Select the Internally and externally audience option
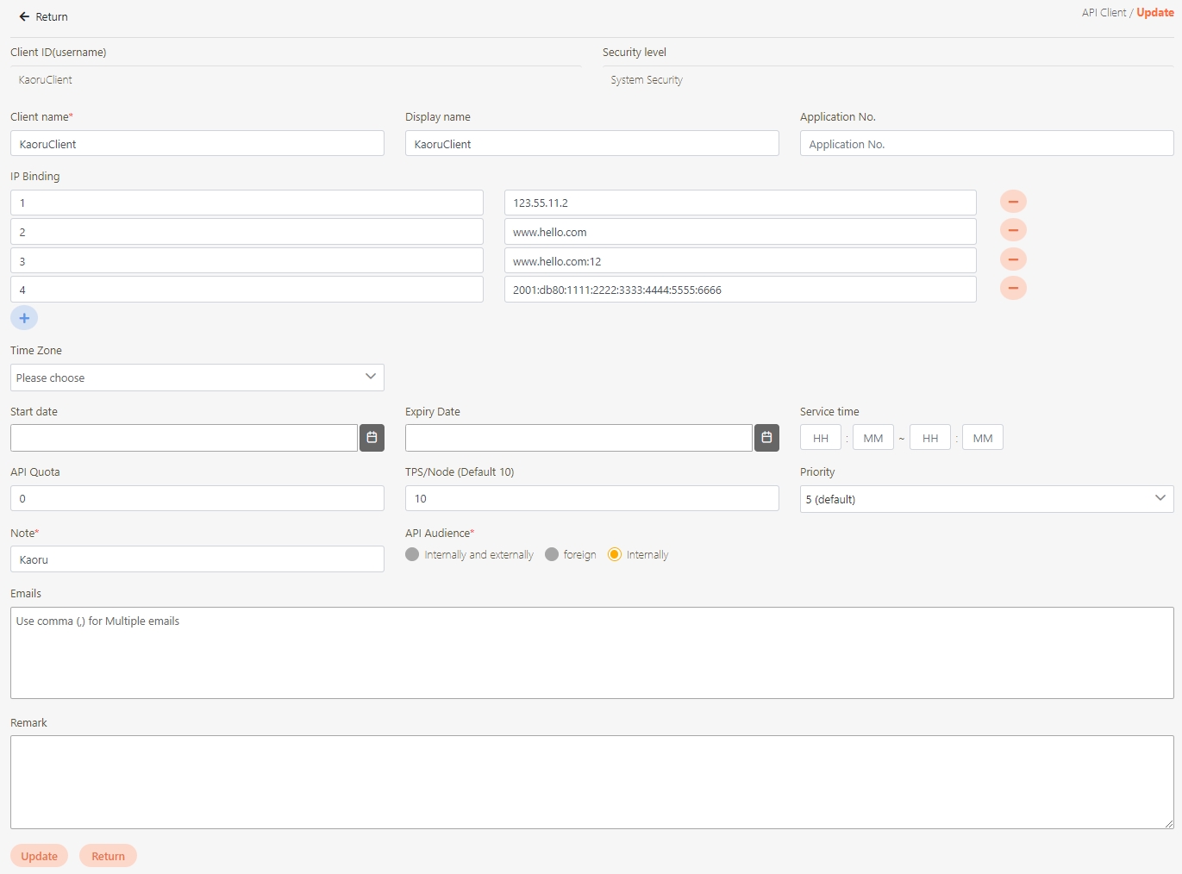This screenshot has width=1182, height=874. (412, 554)
